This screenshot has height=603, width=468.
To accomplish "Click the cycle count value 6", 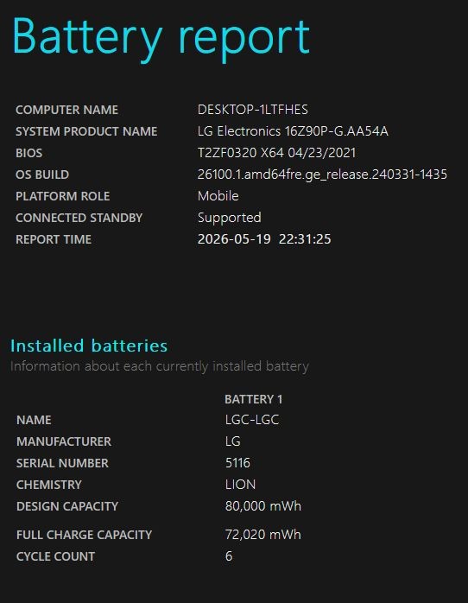I will point(229,556).
